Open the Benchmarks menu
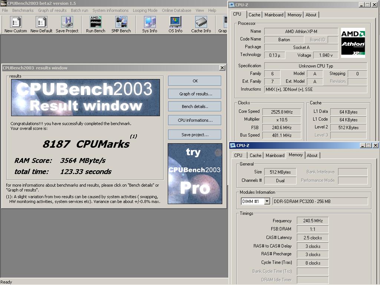This screenshot has height=285, width=380. coord(23,10)
